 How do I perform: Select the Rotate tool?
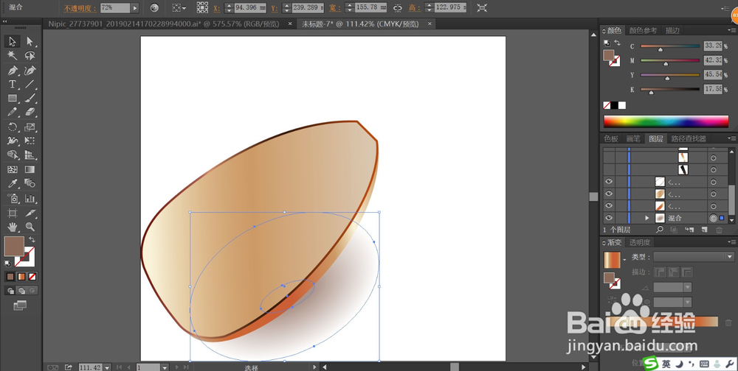click(x=13, y=127)
